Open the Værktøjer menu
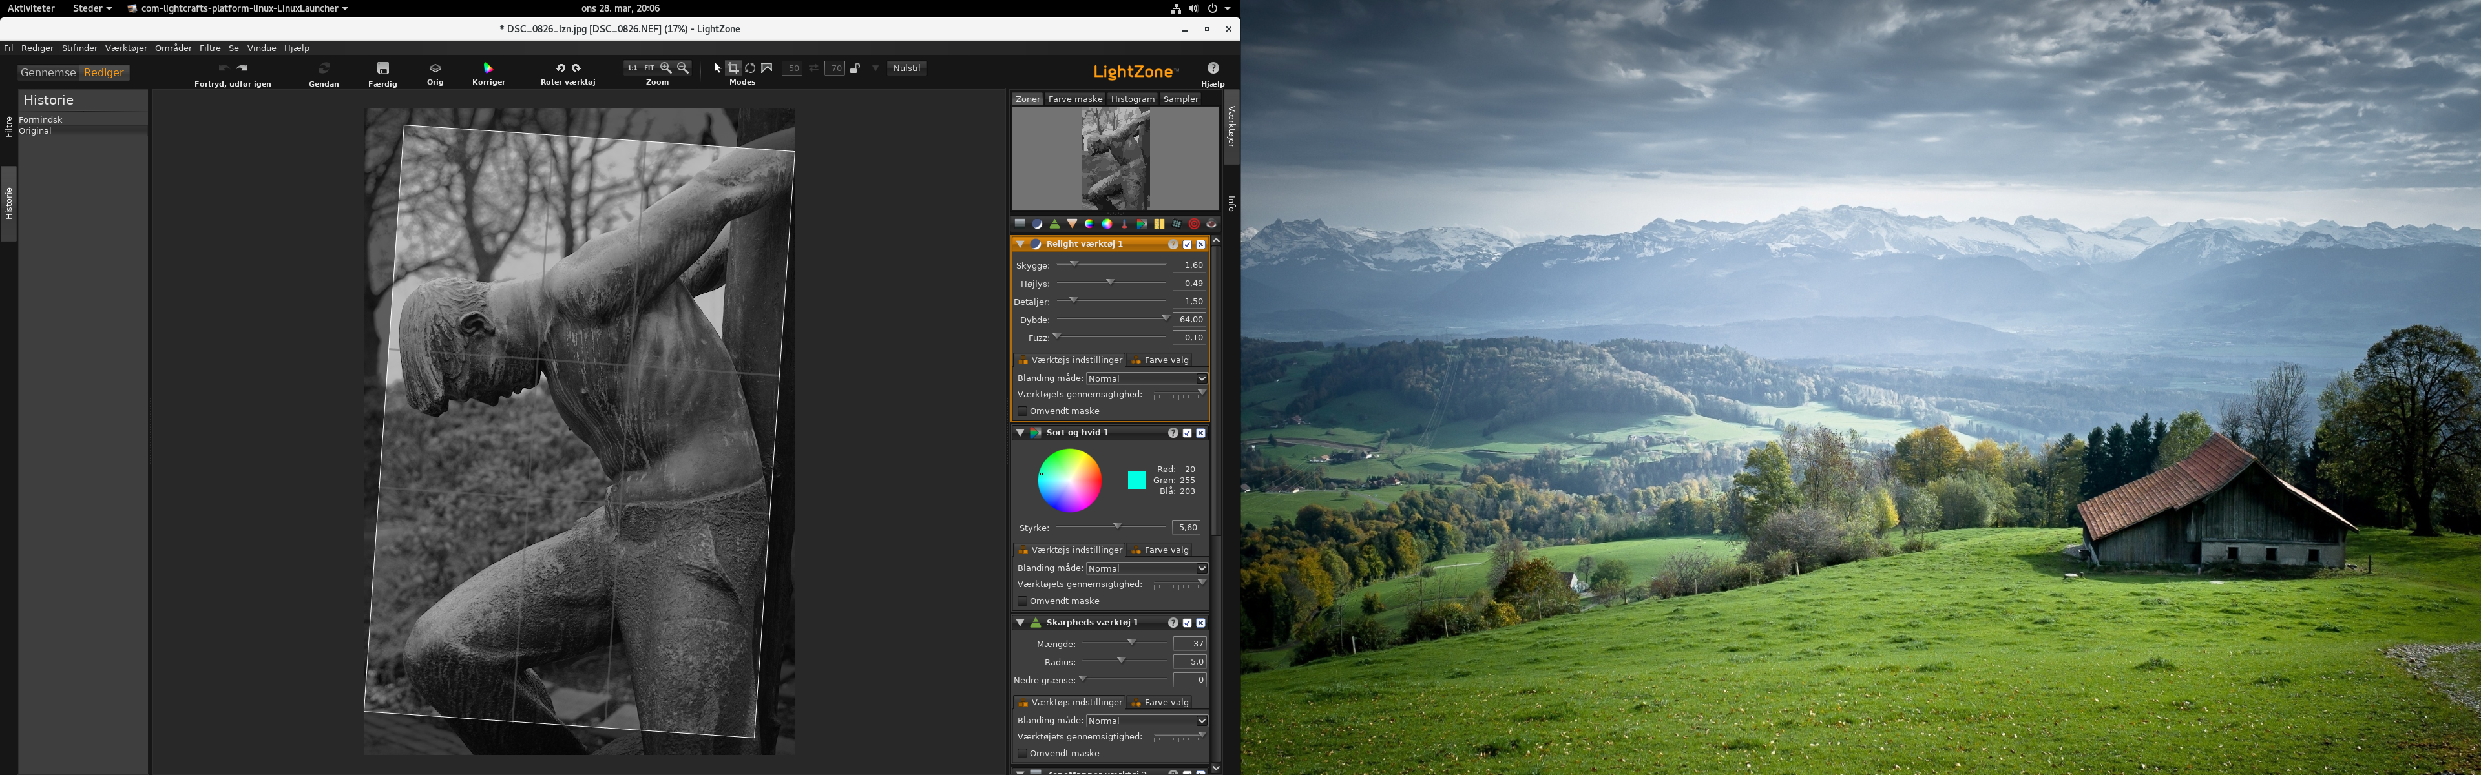2481x775 pixels. tap(126, 48)
